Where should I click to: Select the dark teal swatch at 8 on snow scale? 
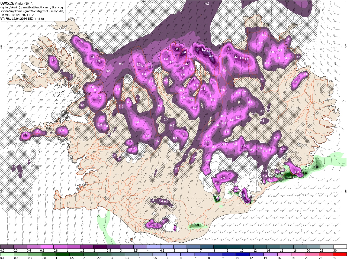click(220, 247)
